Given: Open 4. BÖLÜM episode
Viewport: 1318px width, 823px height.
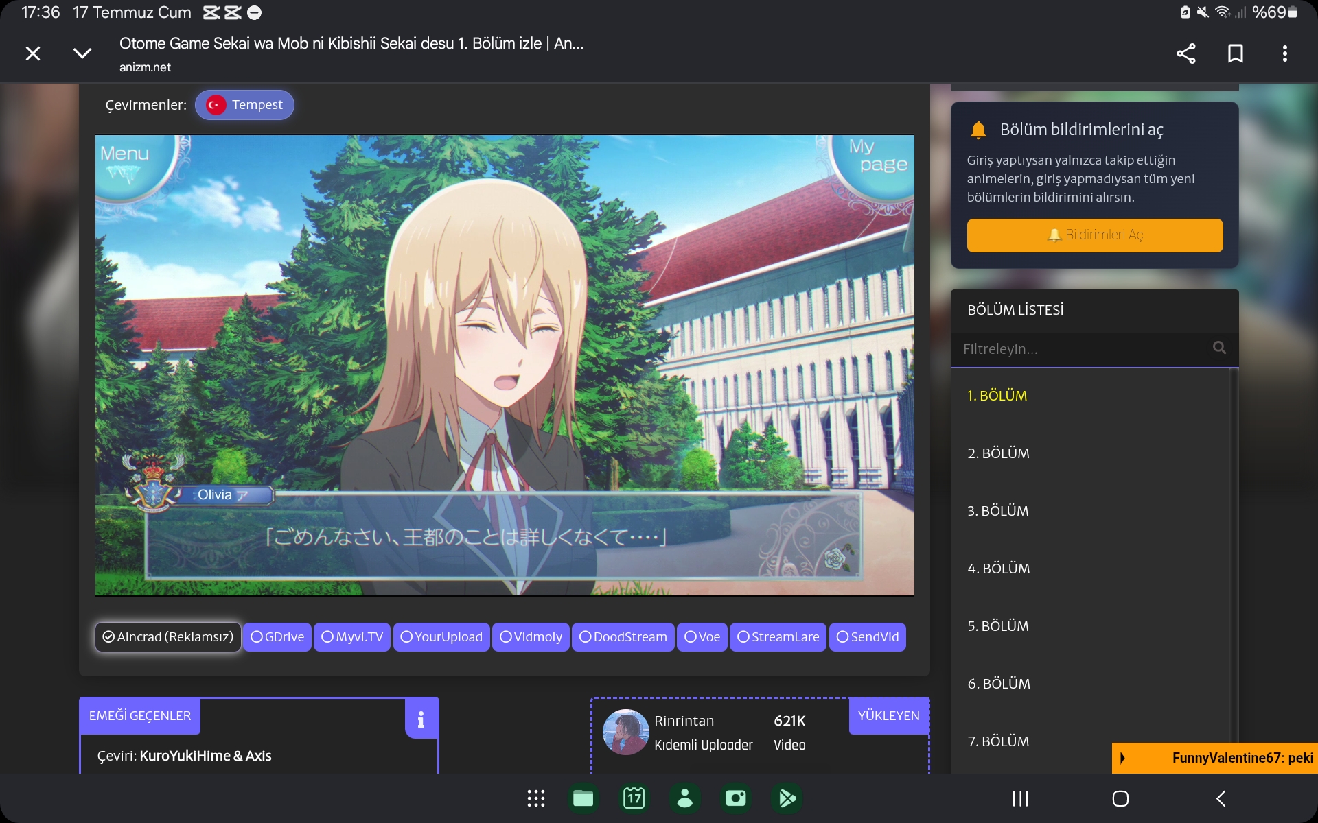Looking at the screenshot, I should point(999,569).
